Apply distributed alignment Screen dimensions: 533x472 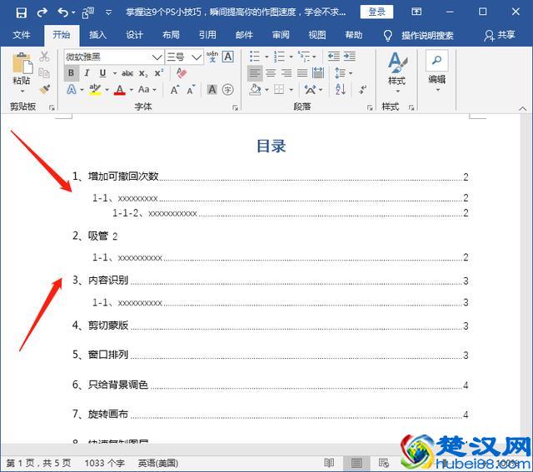(x=318, y=73)
